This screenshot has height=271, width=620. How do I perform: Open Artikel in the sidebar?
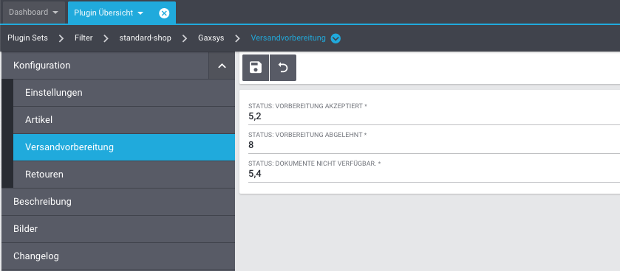[x=124, y=120]
